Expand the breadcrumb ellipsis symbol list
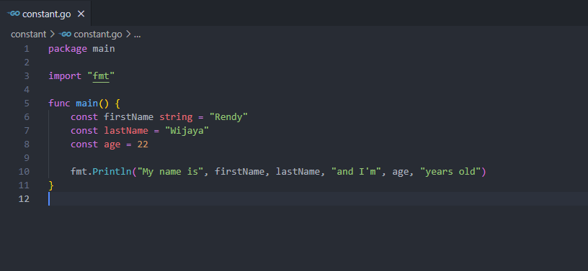 coord(137,35)
